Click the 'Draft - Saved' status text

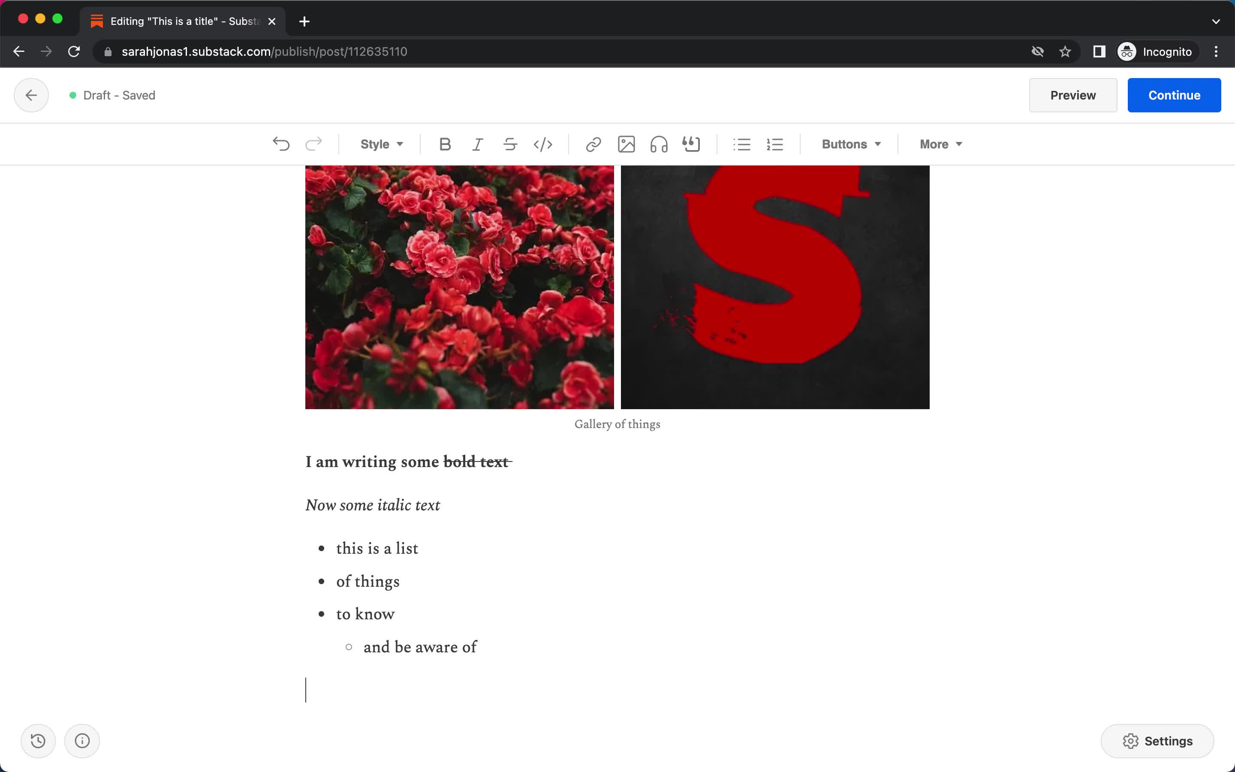(119, 95)
